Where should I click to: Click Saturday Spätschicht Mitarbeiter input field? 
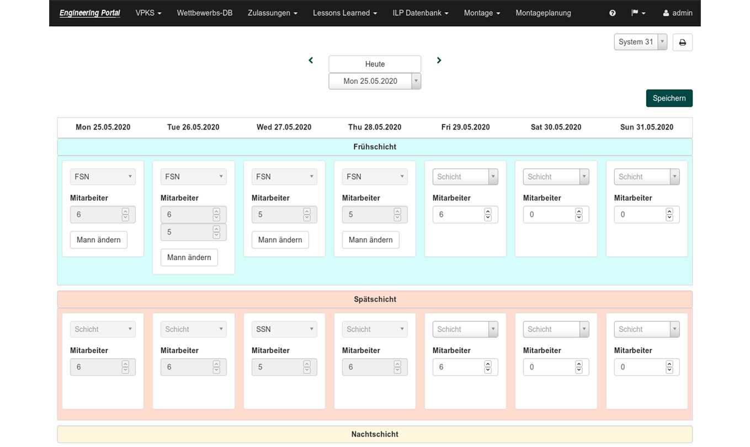549,367
